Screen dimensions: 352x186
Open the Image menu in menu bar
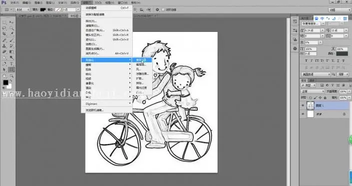(38, 2)
